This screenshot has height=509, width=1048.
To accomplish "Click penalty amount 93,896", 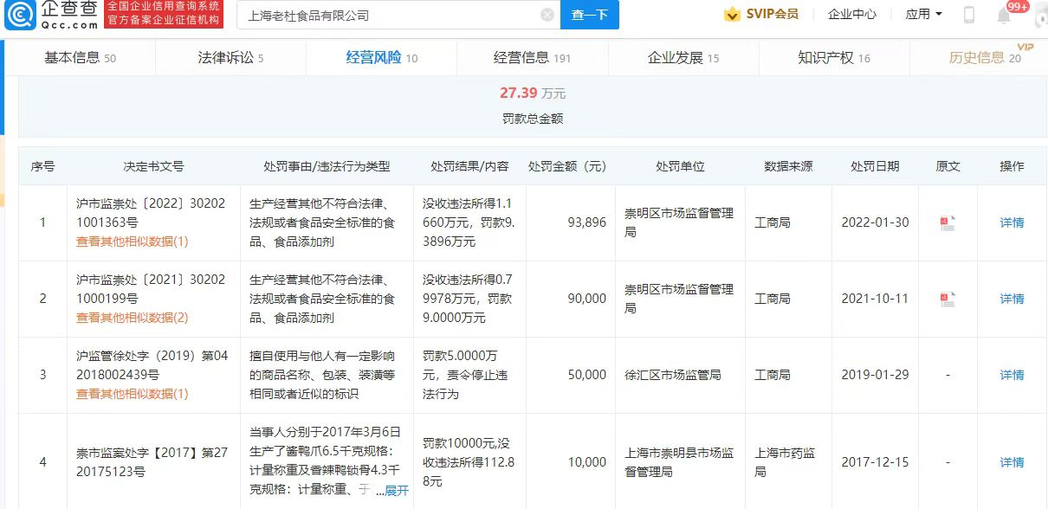I will tap(586, 222).
